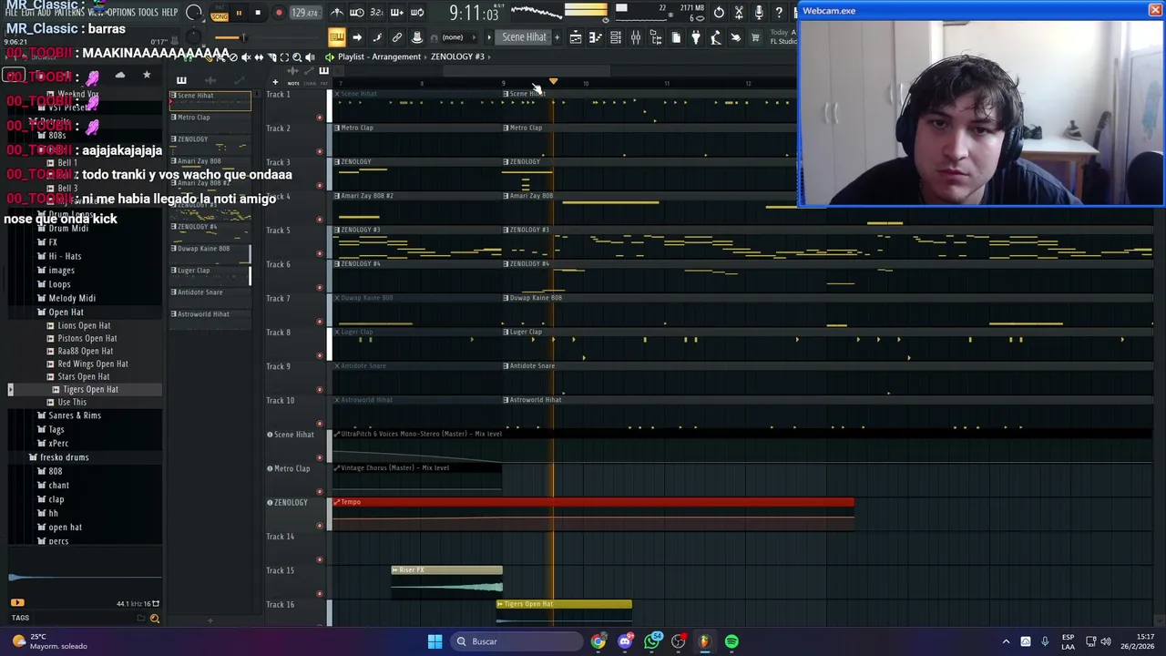The height and width of the screenshot is (656, 1166).
Task: Open the Scene Hihat pattern selector
Action: (x=525, y=37)
